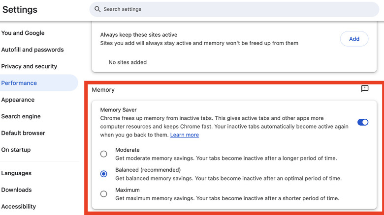Select the Performance sidebar item
384x215 pixels.
click(19, 83)
